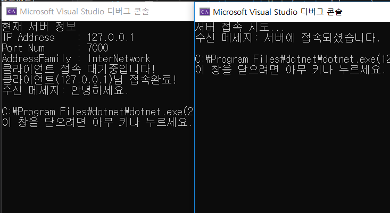Select the right window title Microsoft Visual Studio 디버그 콘솔
Image resolution: width=390 pixels, height=213 pixels.
pos(278,12)
